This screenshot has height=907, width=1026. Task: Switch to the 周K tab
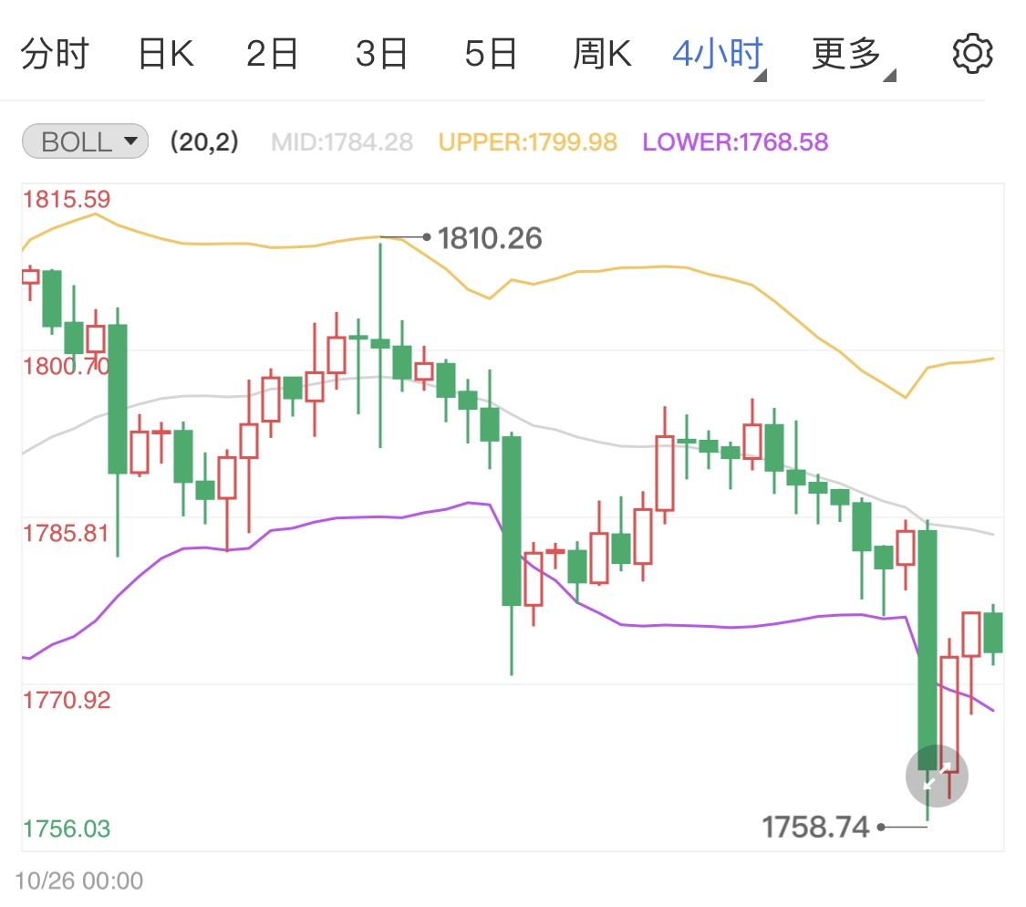(602, 54)
